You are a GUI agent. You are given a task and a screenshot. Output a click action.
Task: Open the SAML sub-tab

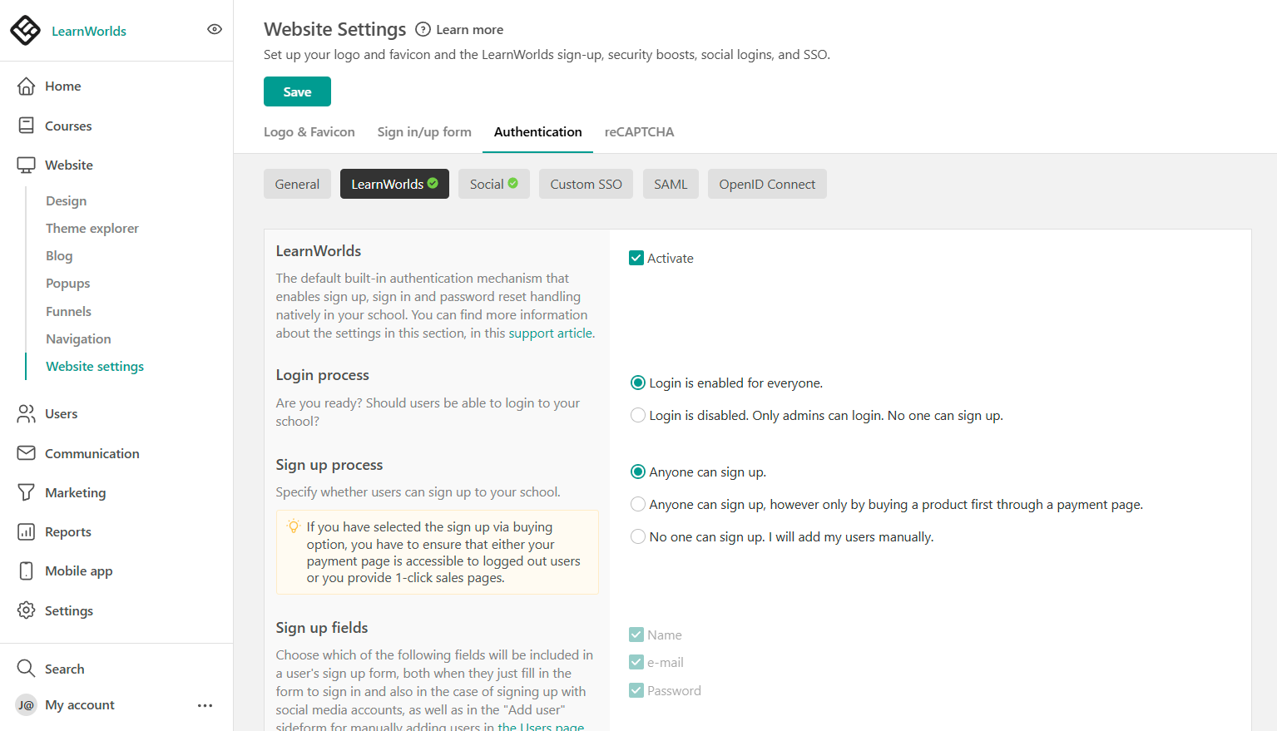pos(671,184)
